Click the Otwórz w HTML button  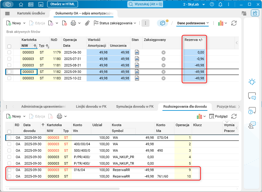pyautogui.click(x=63, y=4)
